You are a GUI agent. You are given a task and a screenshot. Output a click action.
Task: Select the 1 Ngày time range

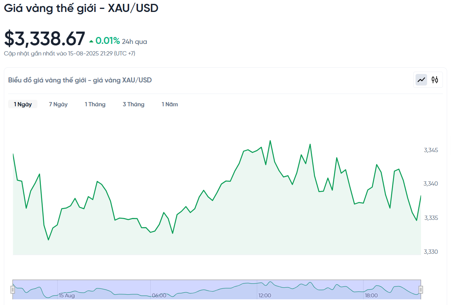(x=23, y=104)
